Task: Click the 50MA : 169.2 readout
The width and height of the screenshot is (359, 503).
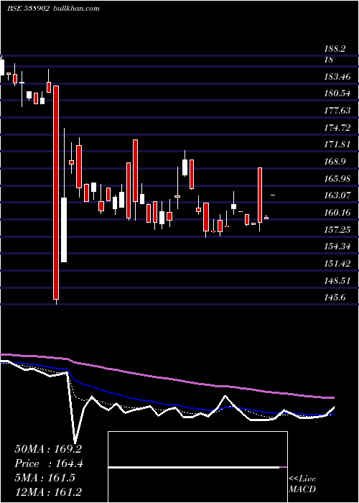Action: tap(48, 449)
